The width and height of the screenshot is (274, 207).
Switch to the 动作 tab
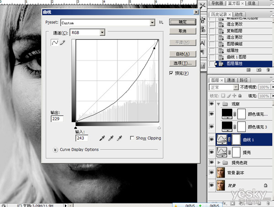[x=239, y=14]
